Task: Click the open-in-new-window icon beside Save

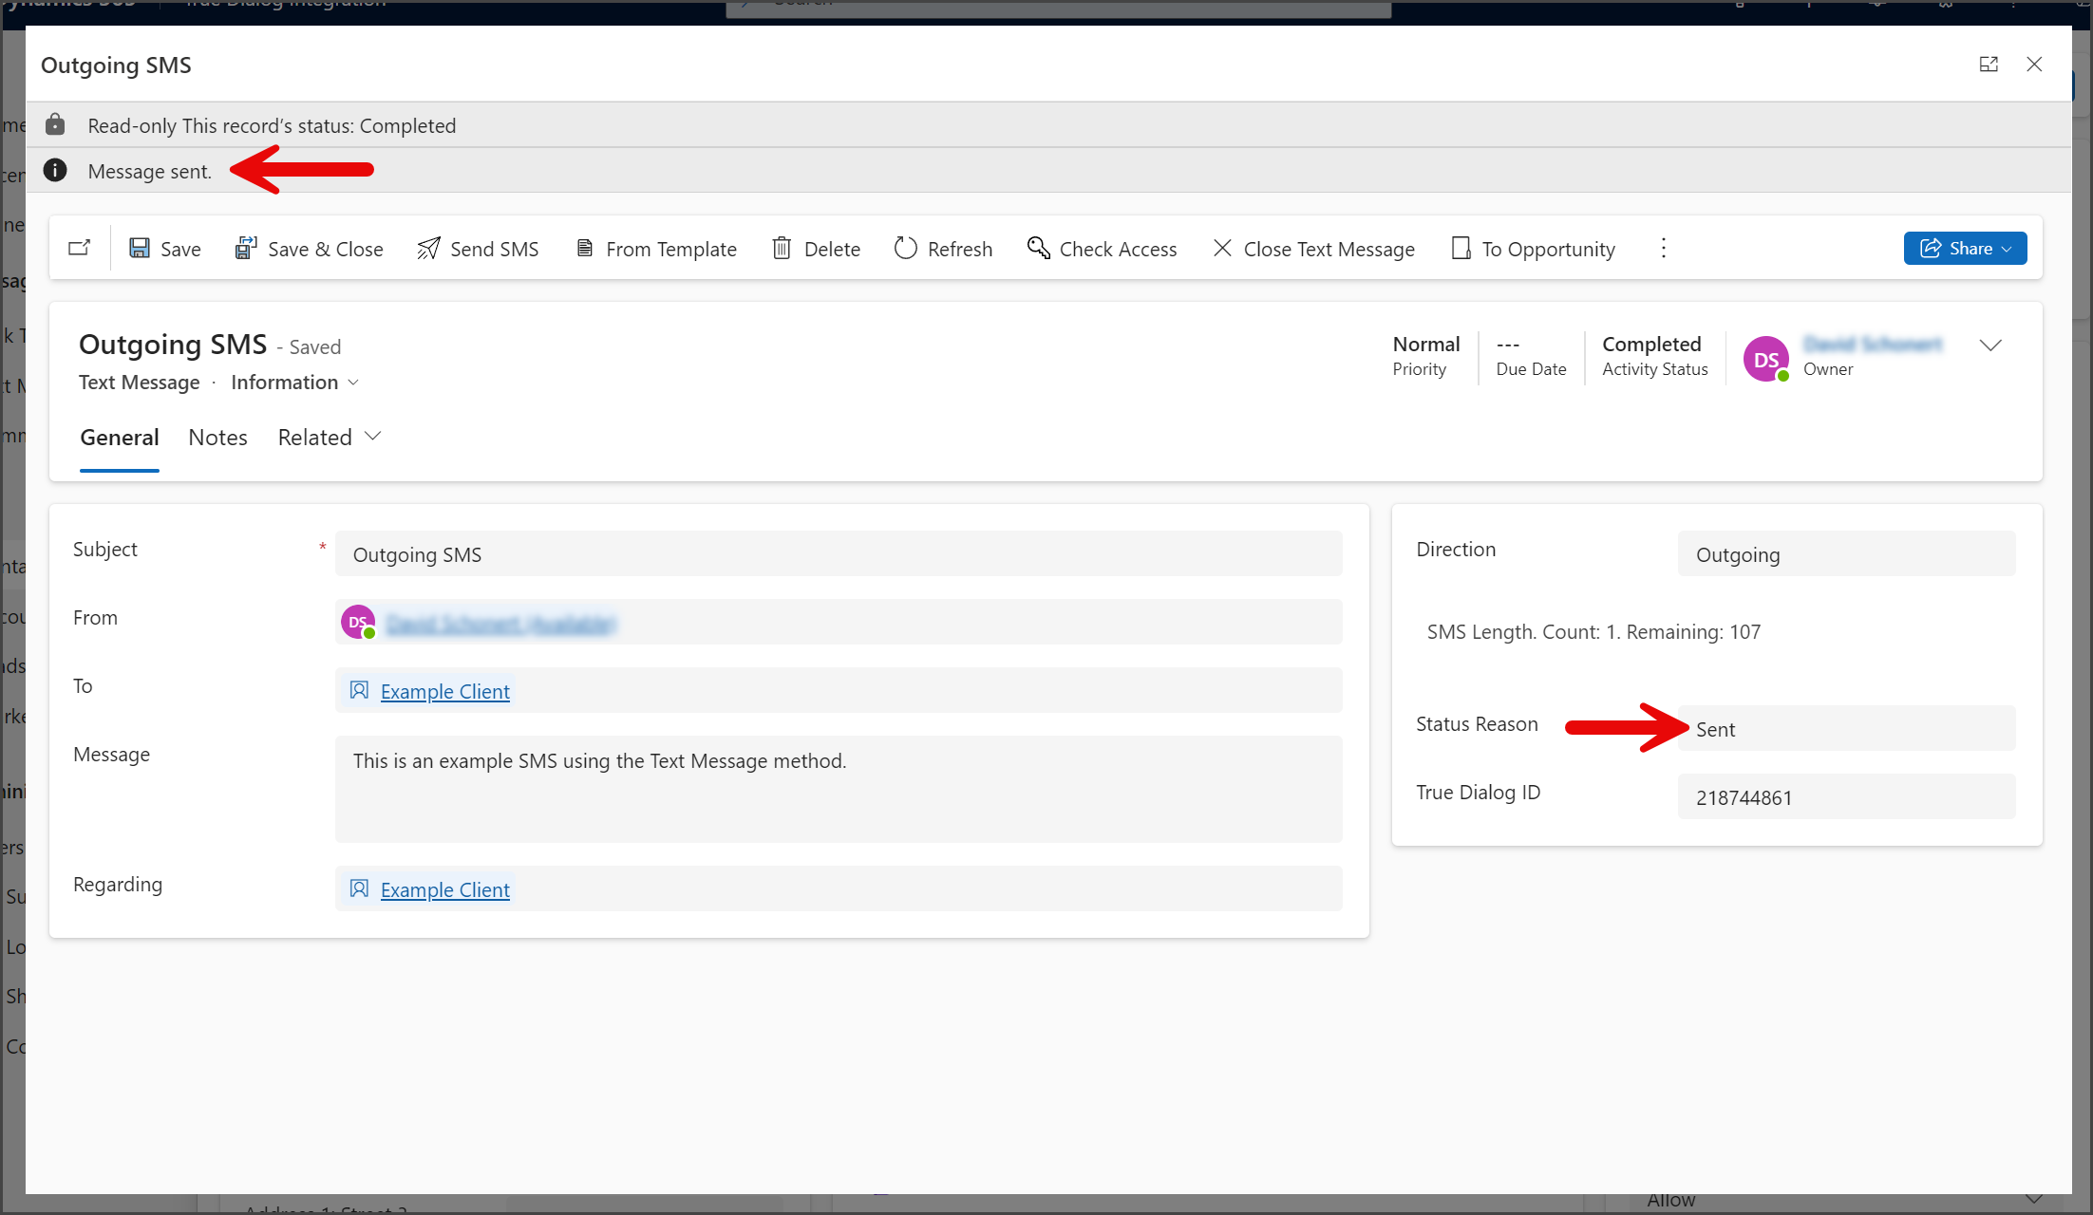Action: 80,248
